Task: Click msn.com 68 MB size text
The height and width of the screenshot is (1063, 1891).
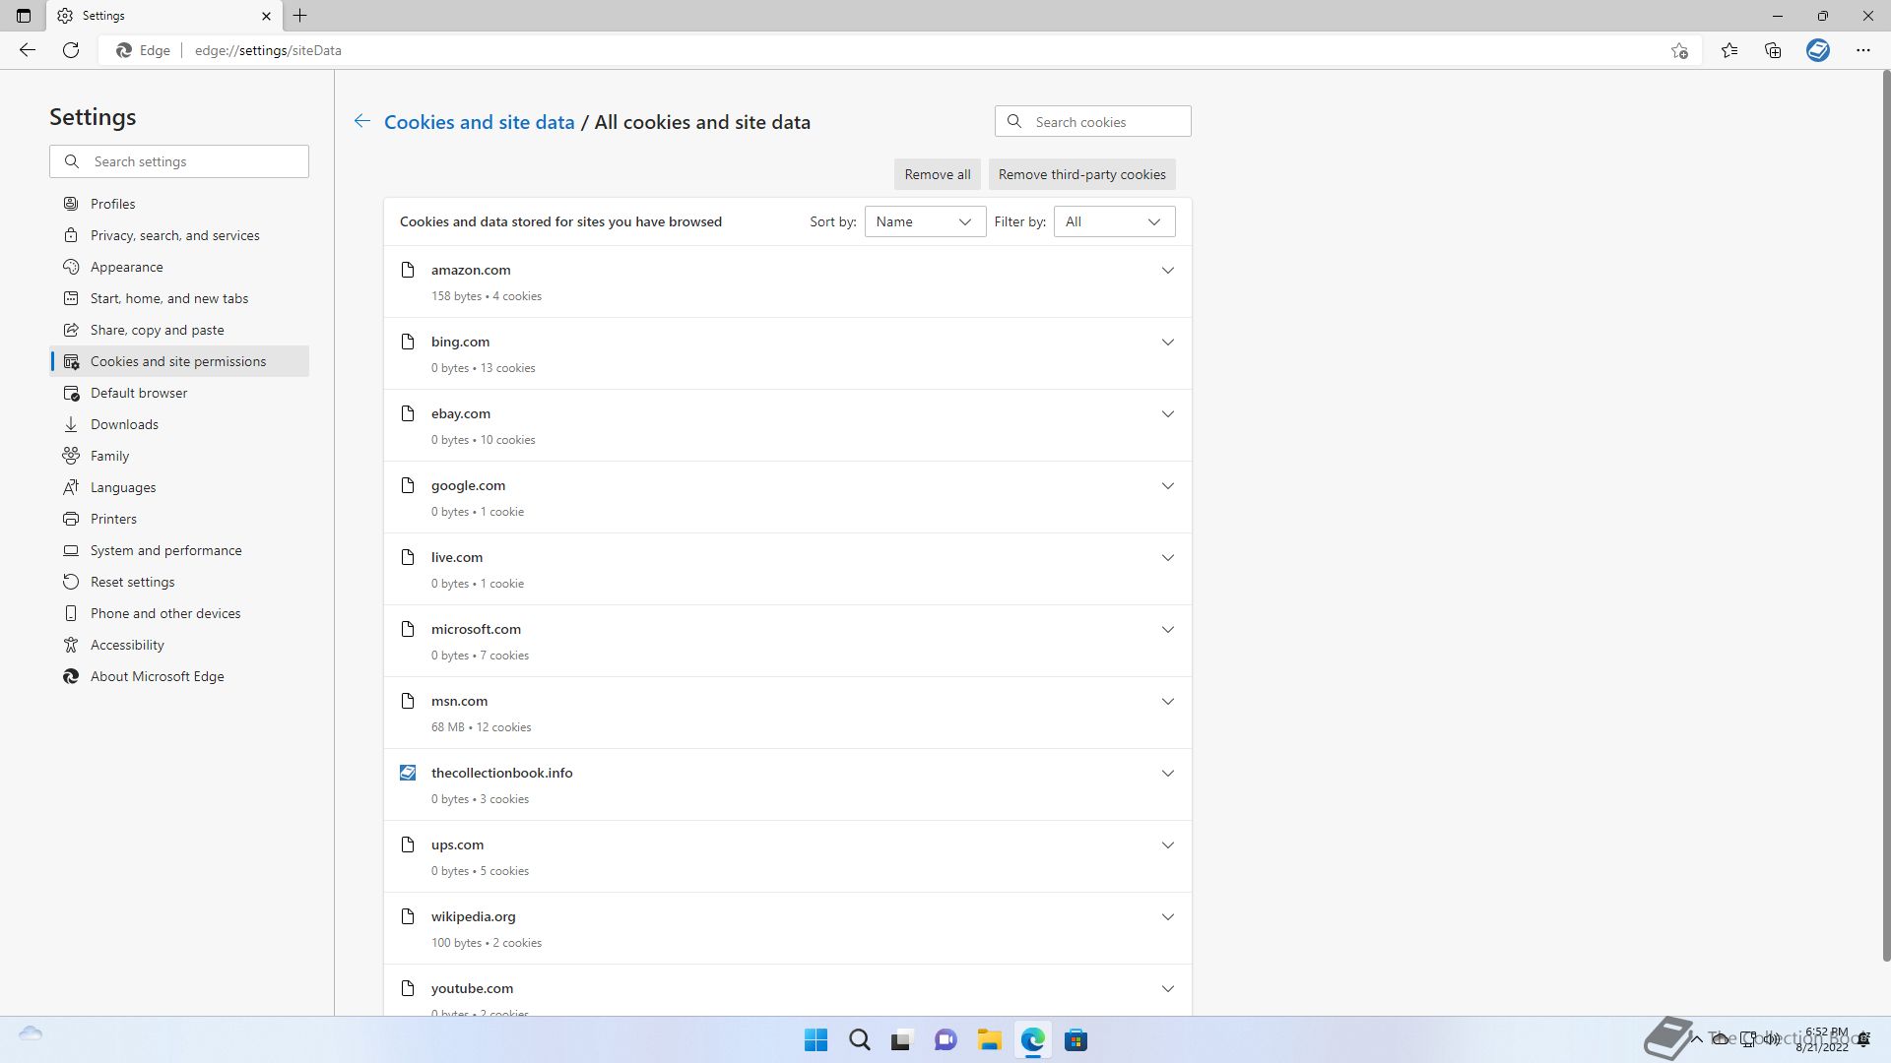Action: [447, 727]
